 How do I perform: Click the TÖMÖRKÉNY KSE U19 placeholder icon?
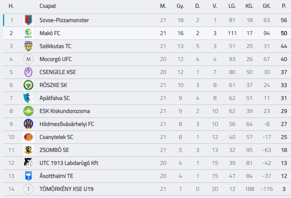28,189
